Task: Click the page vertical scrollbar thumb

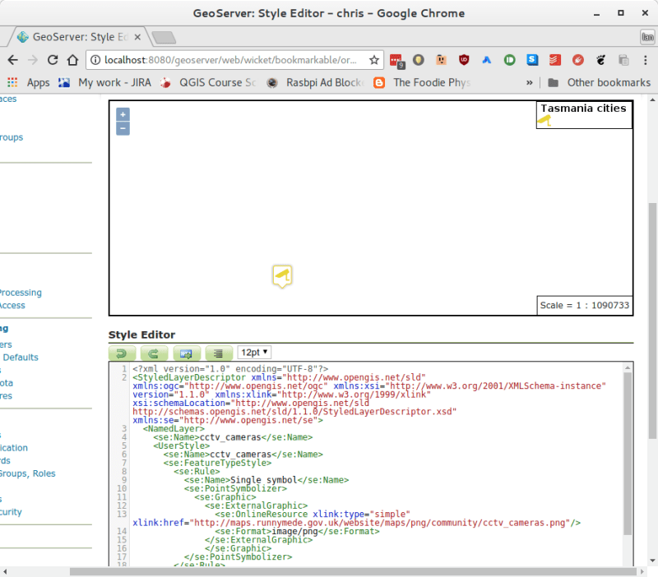Action: pos(652,321)
